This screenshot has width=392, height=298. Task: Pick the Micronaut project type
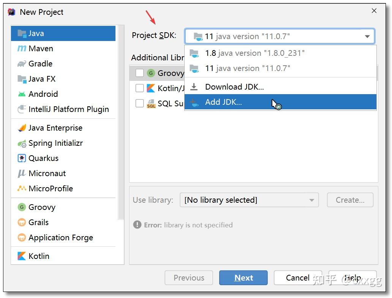[x=22, y=173]
